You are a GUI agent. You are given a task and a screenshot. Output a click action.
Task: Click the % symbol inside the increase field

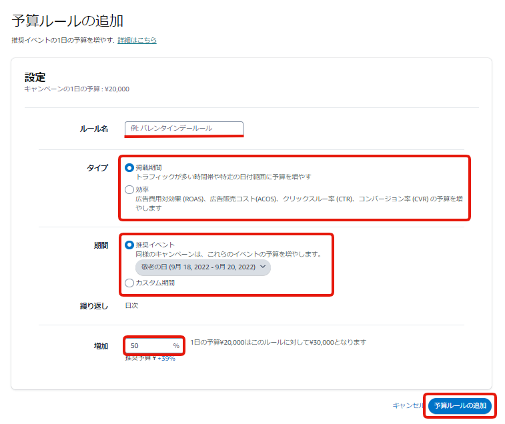coord(176,346)
